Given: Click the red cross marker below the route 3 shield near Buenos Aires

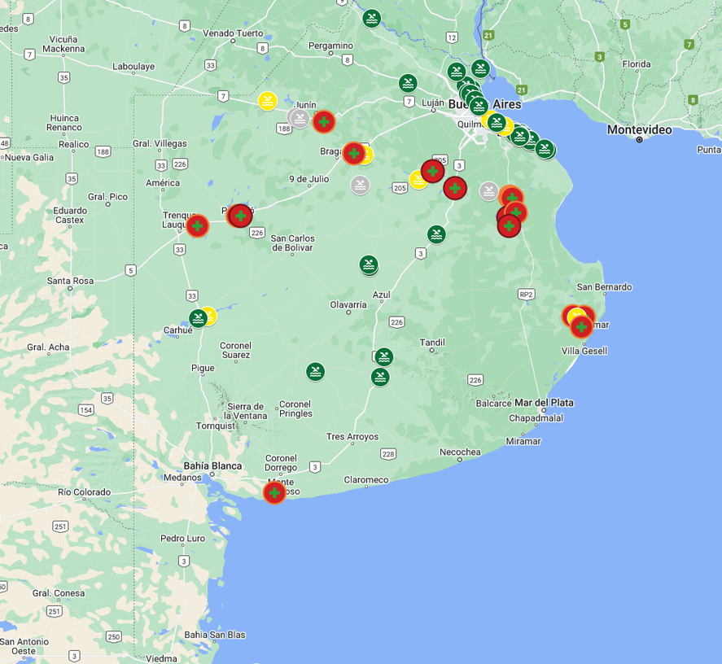Looking at the screenshot, I should (x=455, y=188).
